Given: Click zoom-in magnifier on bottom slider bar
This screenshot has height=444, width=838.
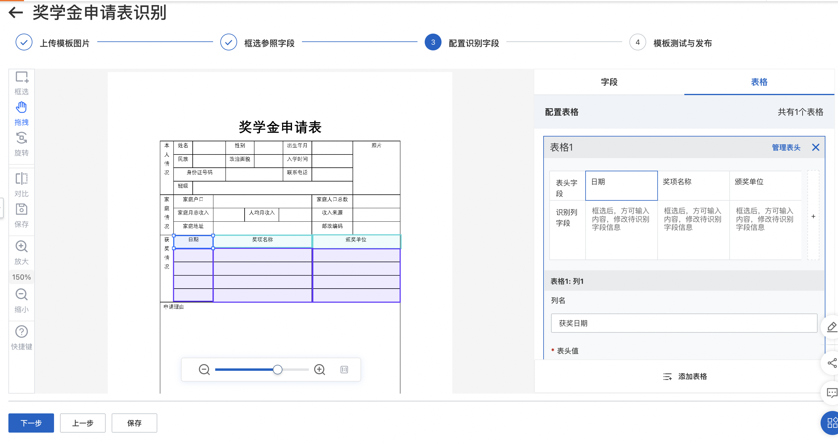Looking at the screenshot, I should pyautogui.click(x=319, y=370).
